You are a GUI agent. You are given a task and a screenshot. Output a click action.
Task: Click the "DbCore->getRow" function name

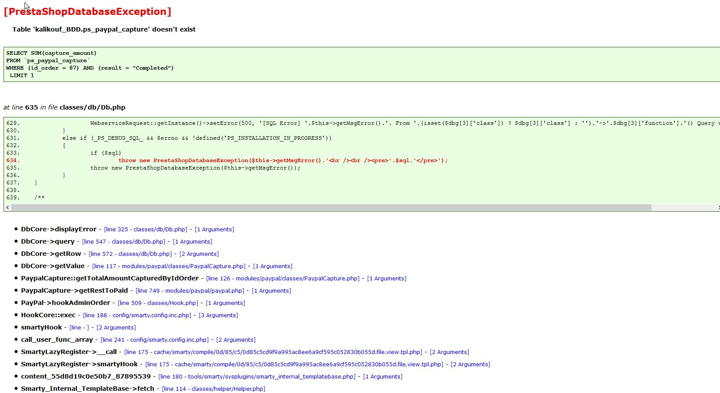tap(51, 254)
